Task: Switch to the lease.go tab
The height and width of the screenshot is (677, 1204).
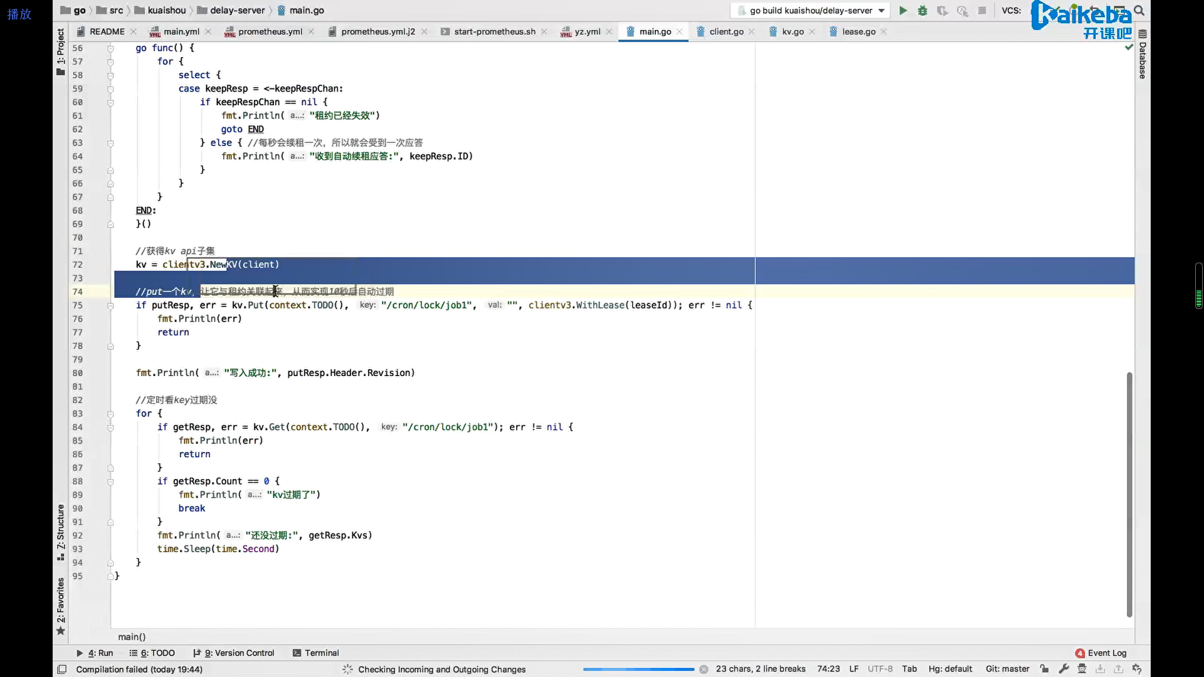Action: (x=858, y=31)
